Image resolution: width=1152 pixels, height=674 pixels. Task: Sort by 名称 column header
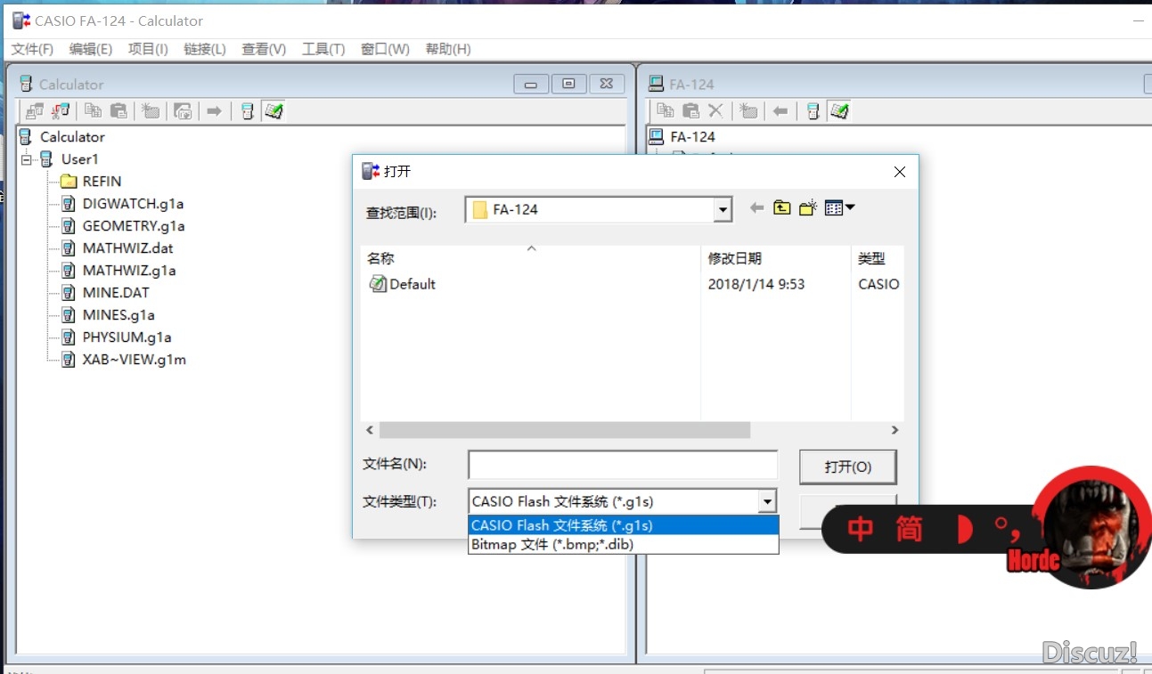click(531, 258)
